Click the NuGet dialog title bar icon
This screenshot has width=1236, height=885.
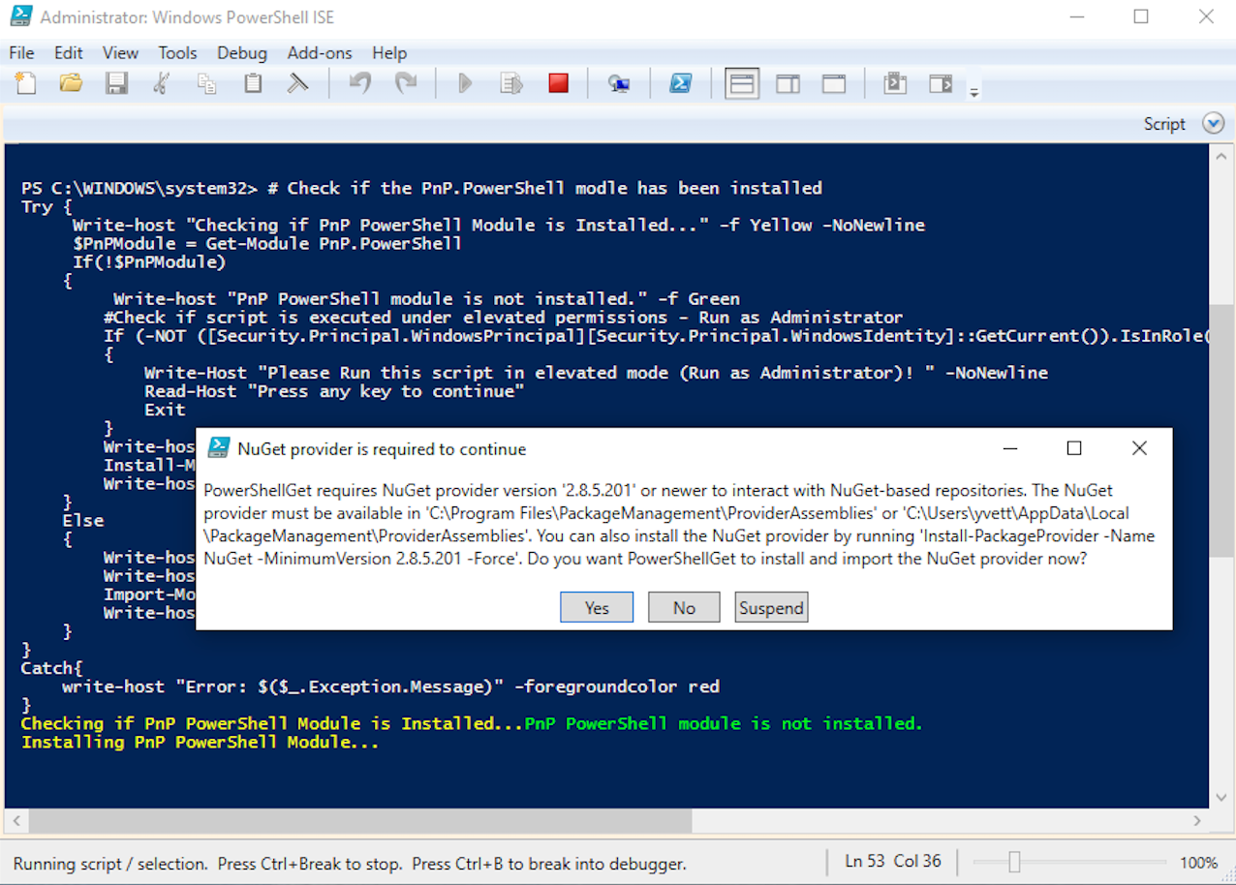click(220, 448)
